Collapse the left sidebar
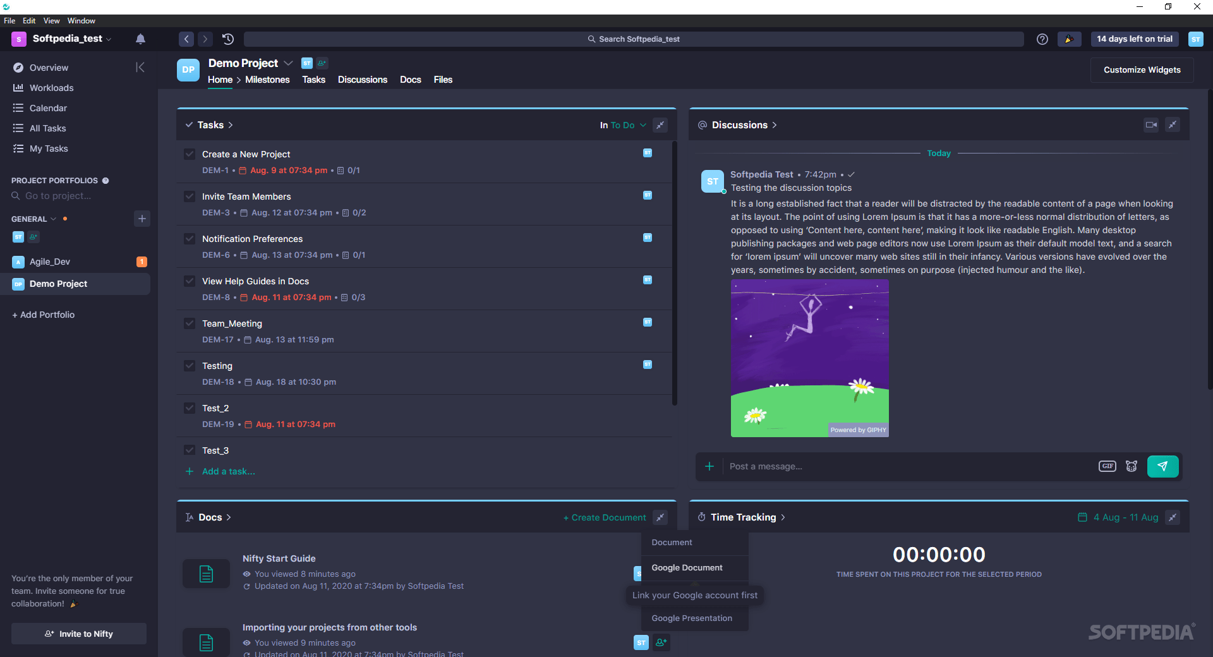The image size is (1213, 657). [140, 68]
